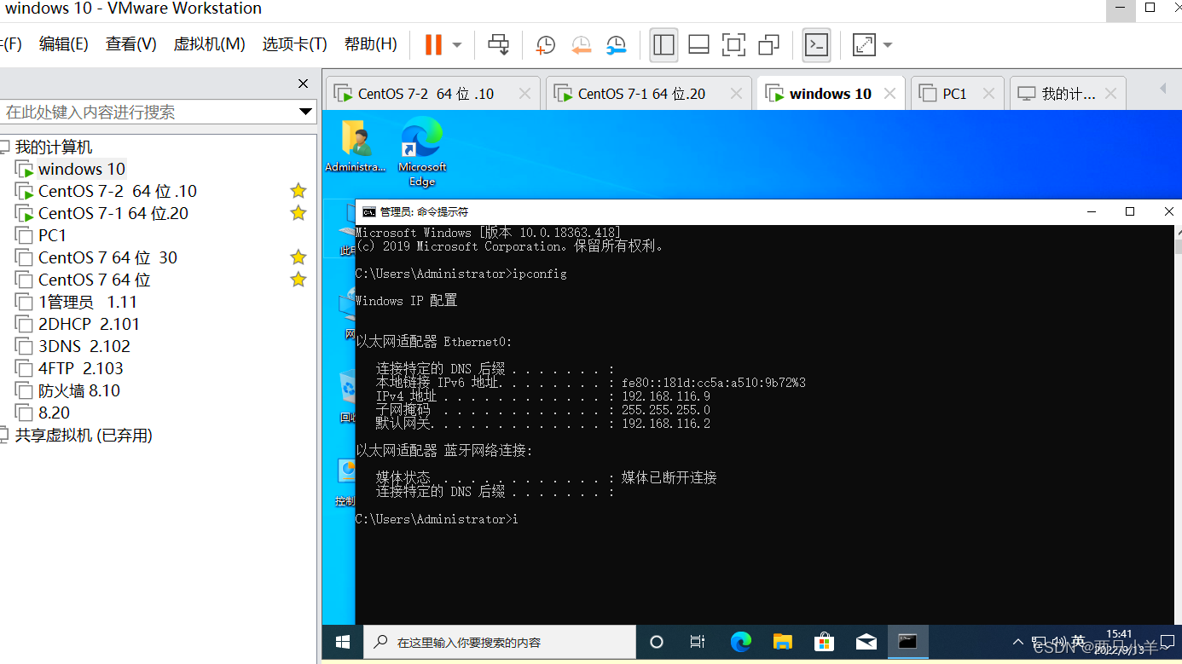Toggle the thumbnail bar view

(x=698, y=44)
